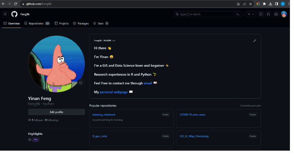Click the PRO badge under Highlights
294x158 pixels.
click(35, 140)
